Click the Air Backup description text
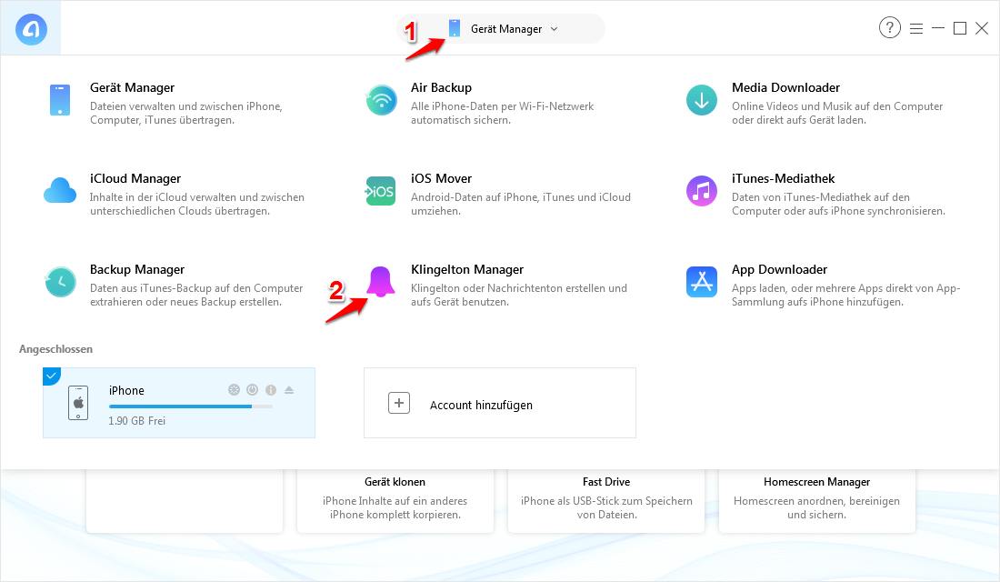 point(502,113)
